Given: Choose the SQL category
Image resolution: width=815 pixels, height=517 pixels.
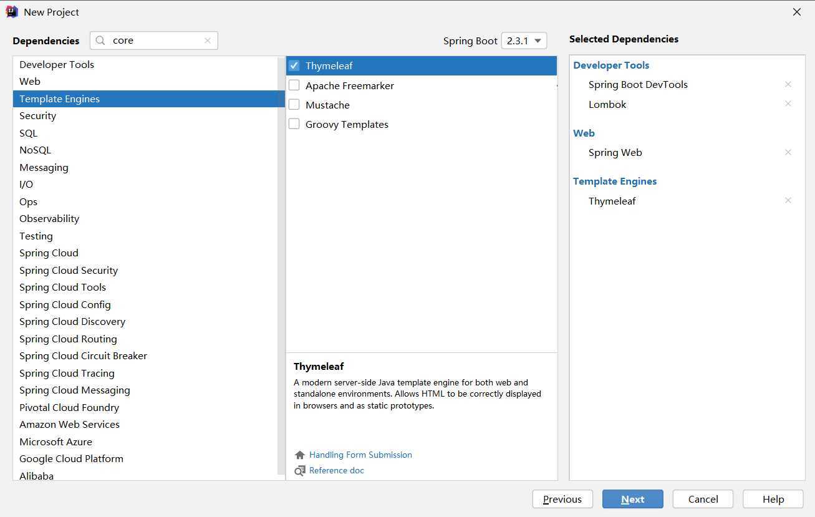Looking at the screenshot, I should [145, 133].
